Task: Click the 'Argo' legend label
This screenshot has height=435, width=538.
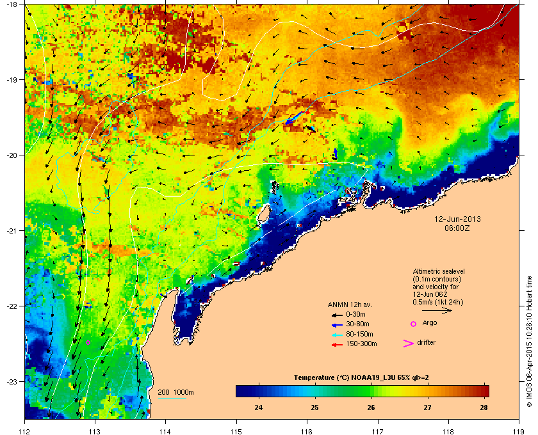Action: [430, 323]
